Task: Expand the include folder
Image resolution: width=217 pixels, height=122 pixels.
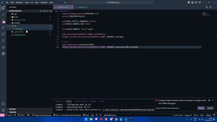Action: [x=30, y=23]
